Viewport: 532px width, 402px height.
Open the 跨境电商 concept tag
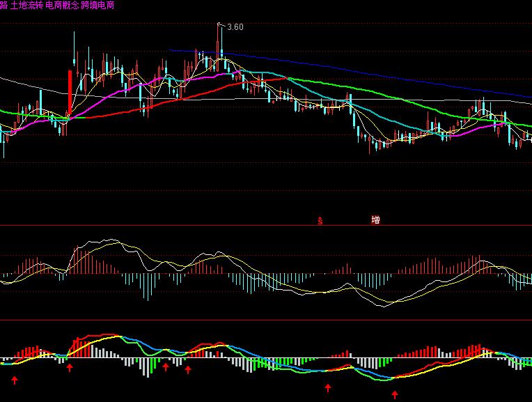pos(97,5)
